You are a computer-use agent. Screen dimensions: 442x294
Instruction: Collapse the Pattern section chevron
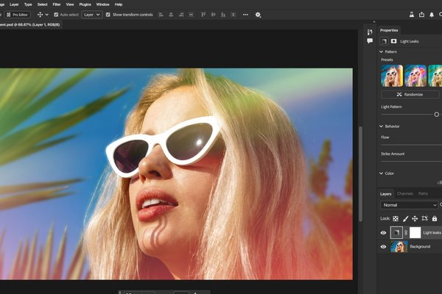381,51
